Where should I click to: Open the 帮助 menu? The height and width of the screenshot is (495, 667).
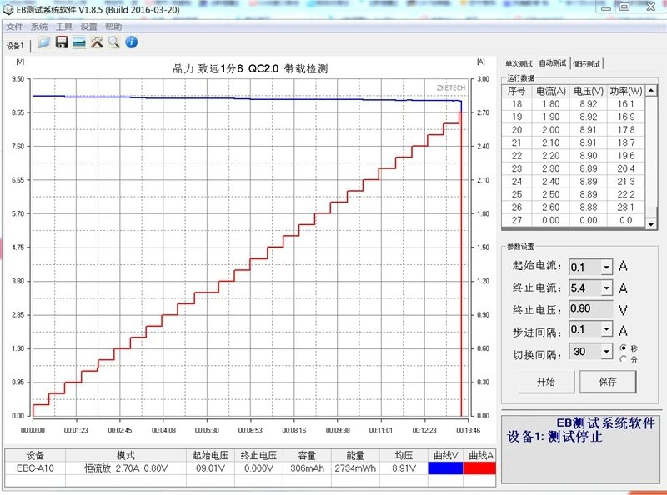[x=113, y=27]
